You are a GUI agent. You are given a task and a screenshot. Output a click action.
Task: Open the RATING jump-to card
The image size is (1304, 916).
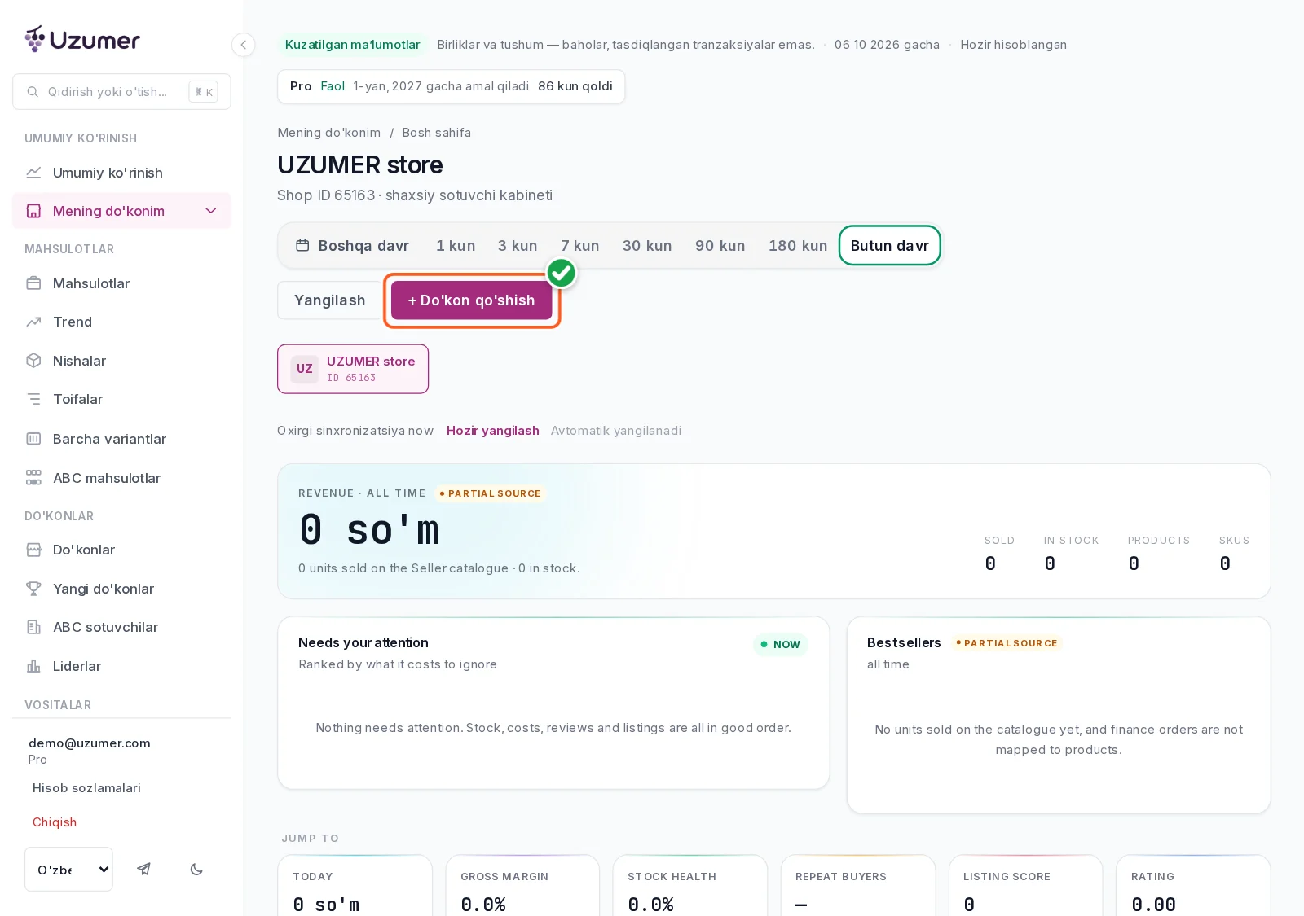coord(1193,886)
